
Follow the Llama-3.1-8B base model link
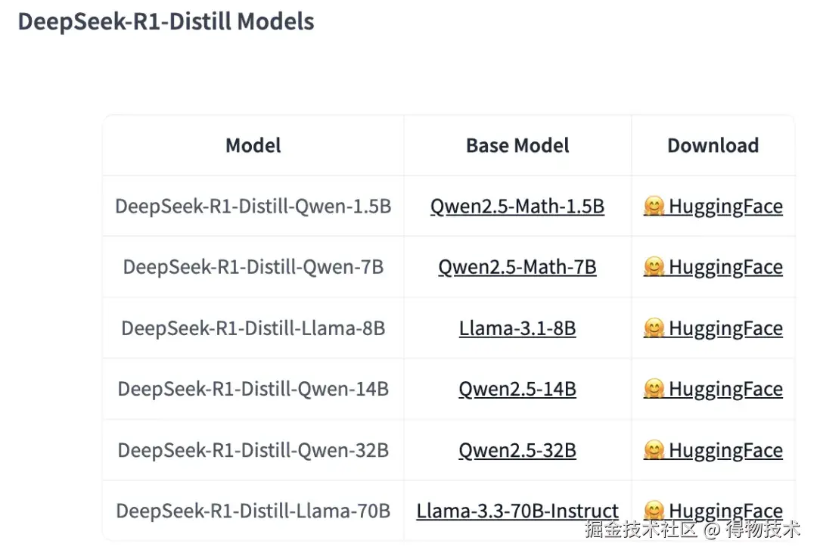click(517, 328)
